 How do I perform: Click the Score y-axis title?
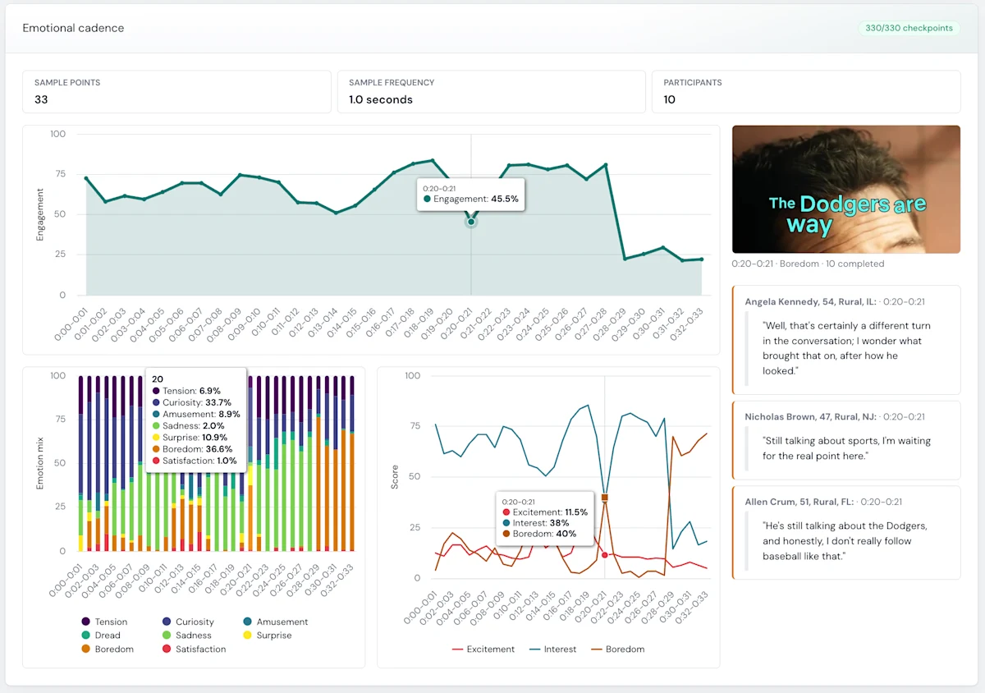(394, 478)
